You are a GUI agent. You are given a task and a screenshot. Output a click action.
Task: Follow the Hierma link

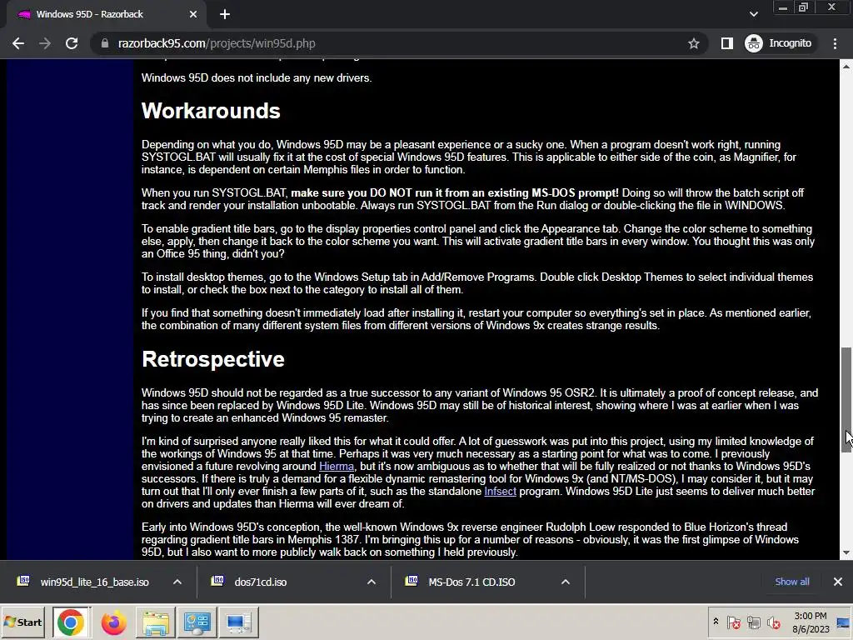[337, 467]
